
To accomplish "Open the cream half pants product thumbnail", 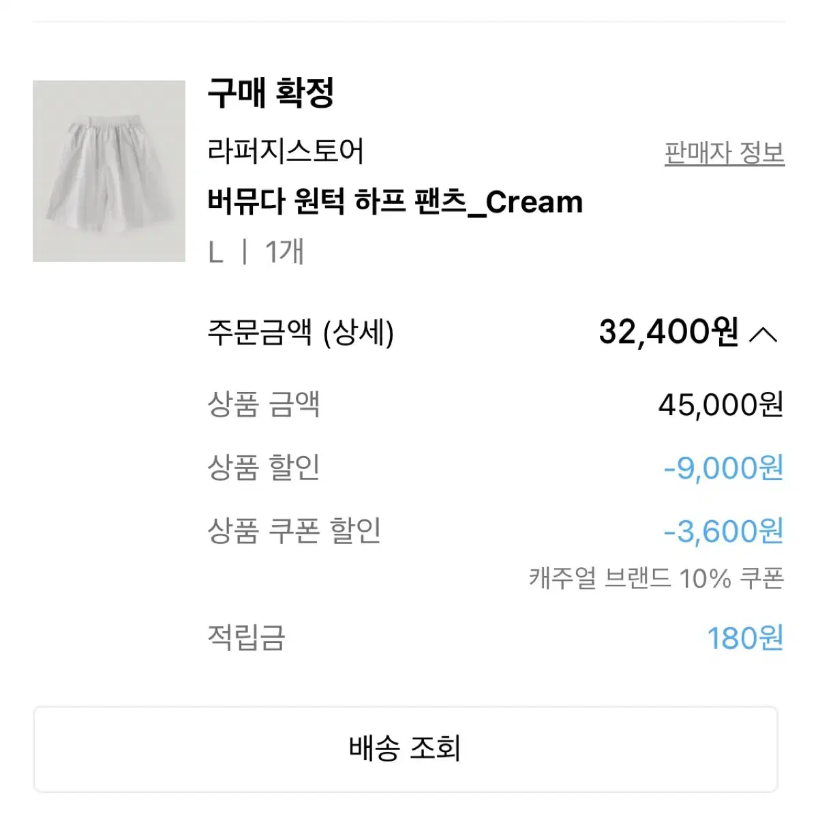I will click(109, 171).
